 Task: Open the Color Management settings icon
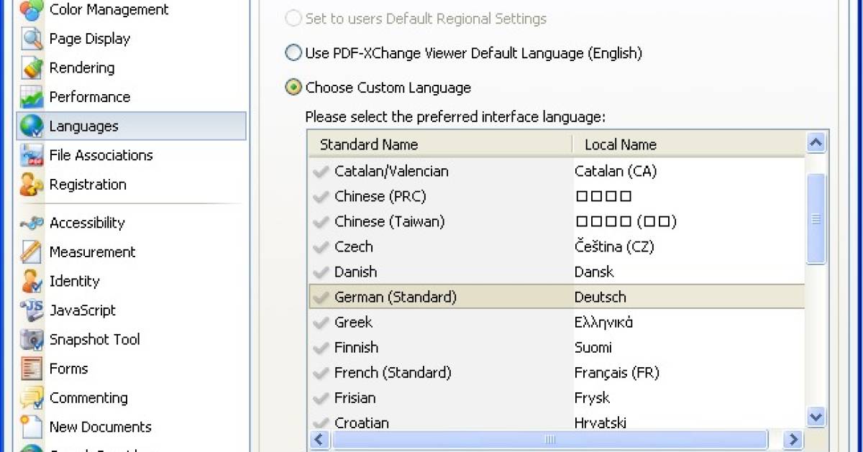click(30, 9)
